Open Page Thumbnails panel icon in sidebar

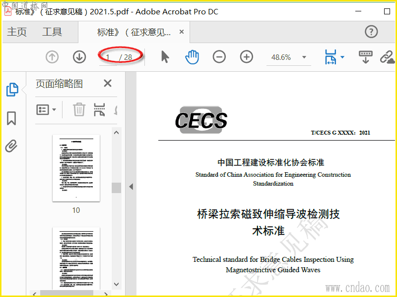[x=12, y=90]
